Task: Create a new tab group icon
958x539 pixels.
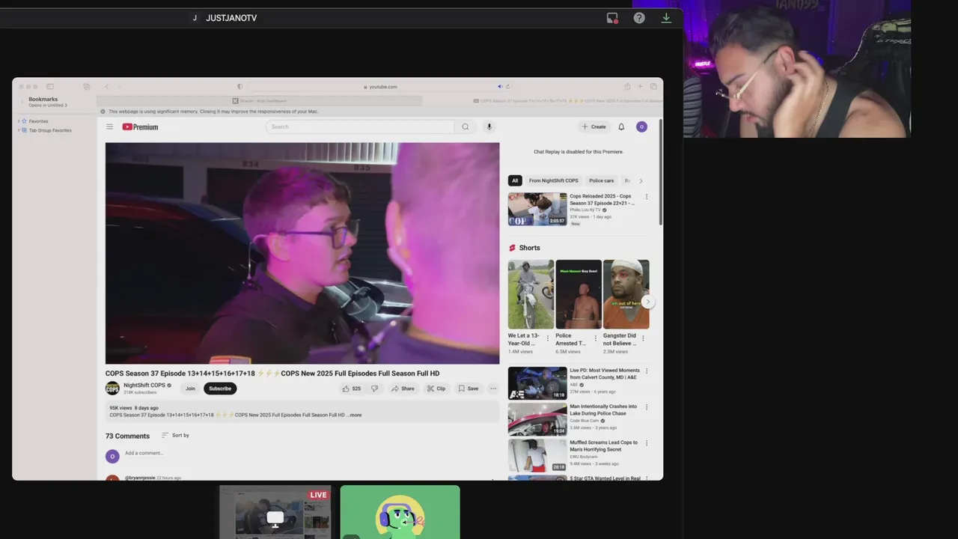Action: point(87,87)
